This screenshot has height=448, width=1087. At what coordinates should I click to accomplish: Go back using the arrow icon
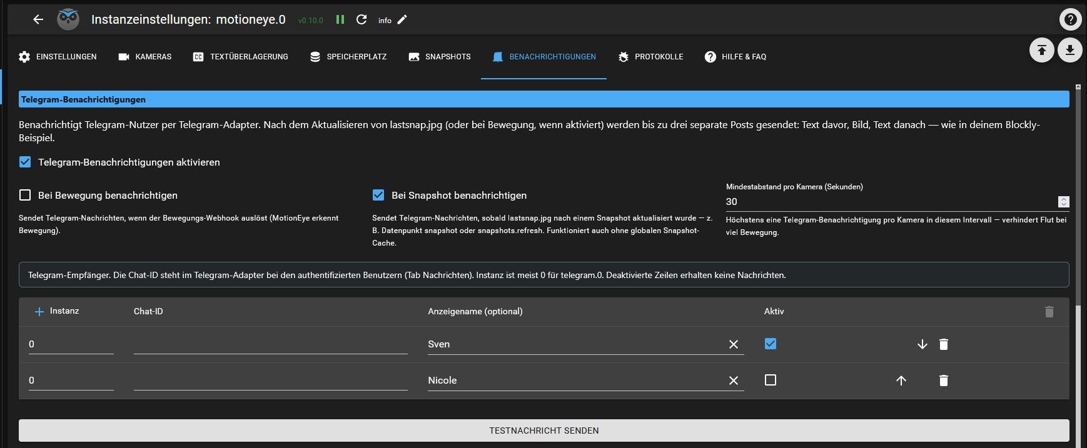pos(38,19)
